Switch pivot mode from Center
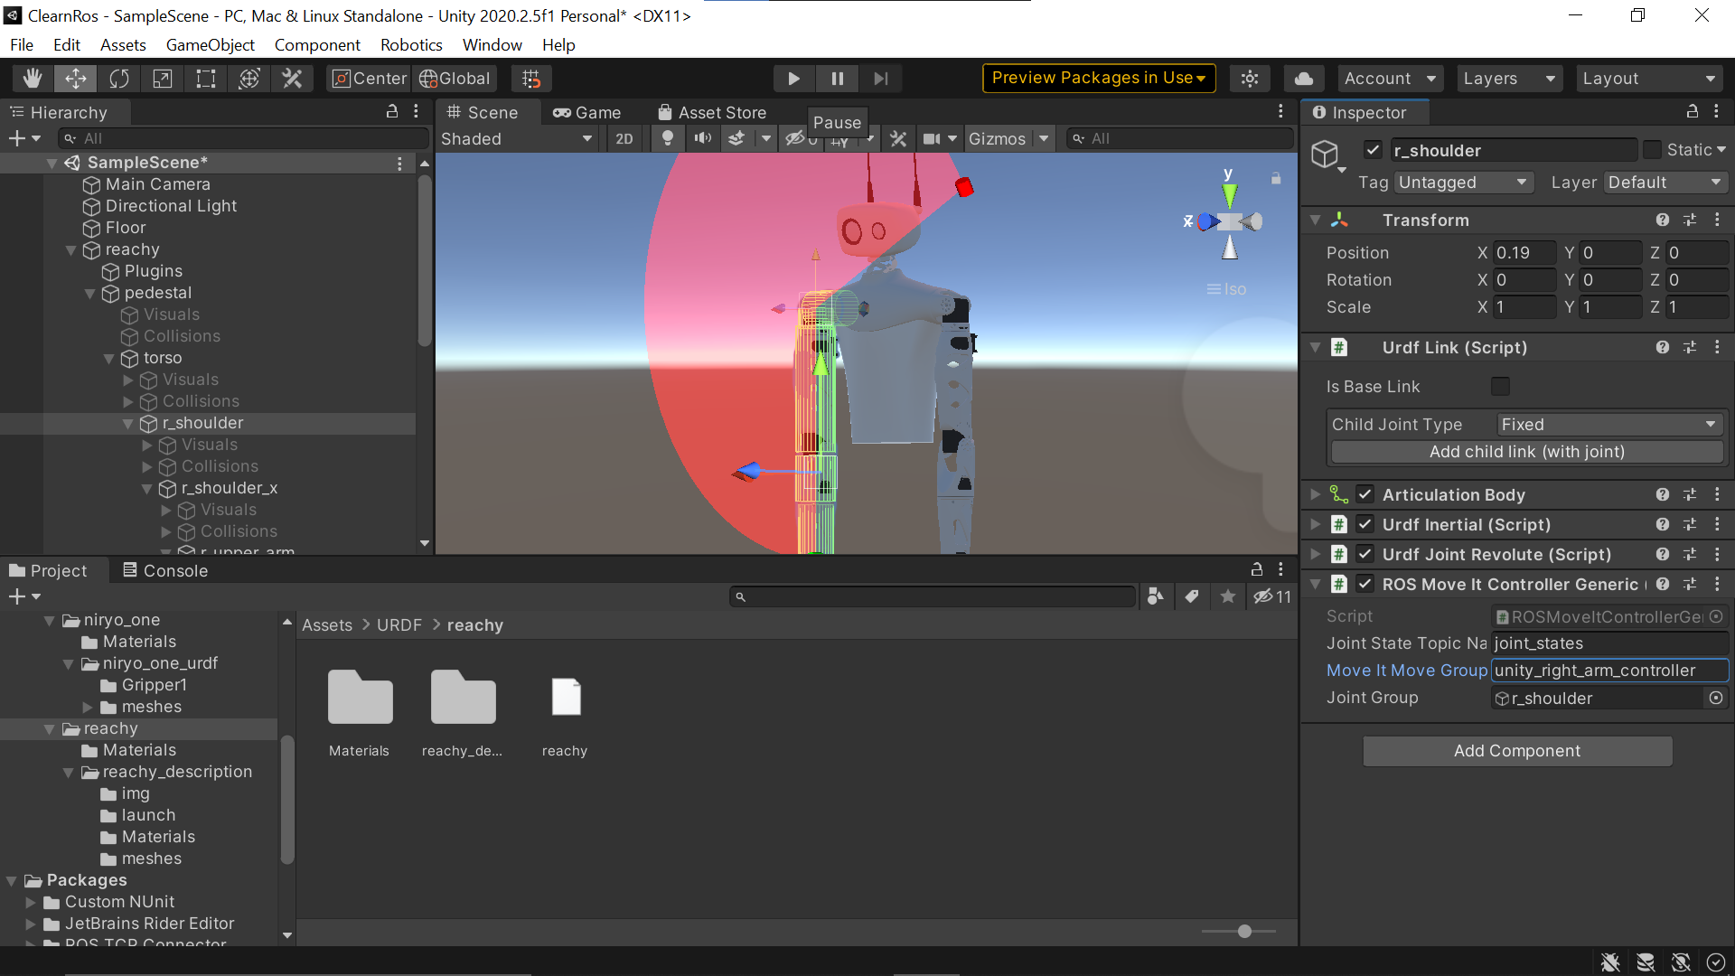 [x=368, y=79]
